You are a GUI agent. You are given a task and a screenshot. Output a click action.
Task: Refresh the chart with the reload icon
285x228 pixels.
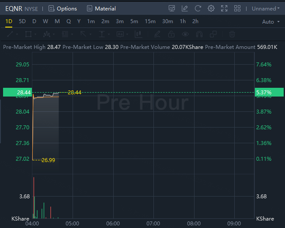pyautogui.click(x=198, y=8)
